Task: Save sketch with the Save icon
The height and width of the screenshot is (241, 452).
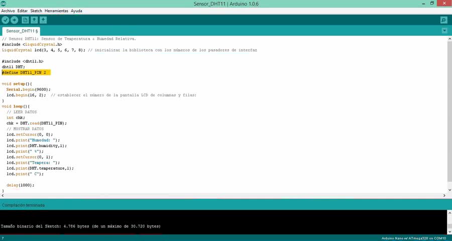Action: point(43,20)
